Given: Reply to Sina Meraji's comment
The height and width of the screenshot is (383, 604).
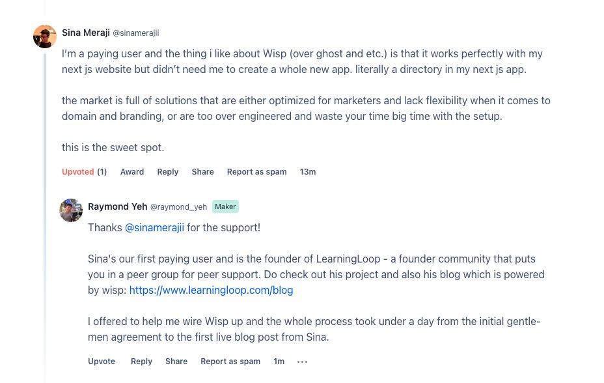Looking at the screenshot, I should 167,172.
